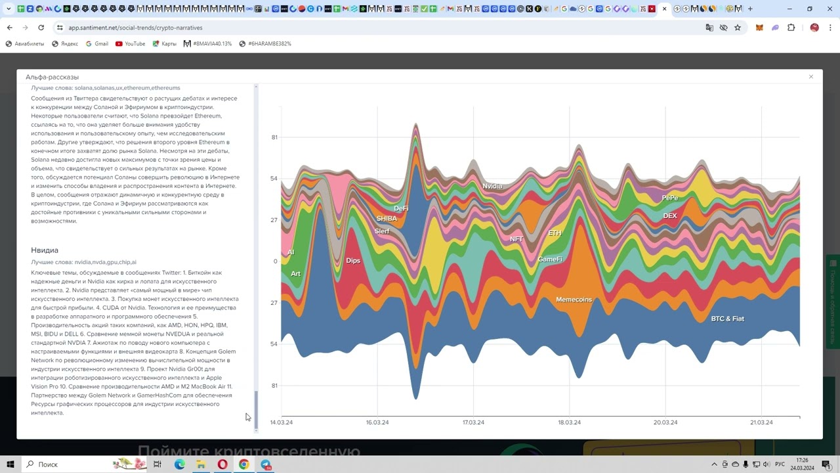
Task: Click the Nvidia label on the chart
Action: pyautogui.click(x=492, y=186)
